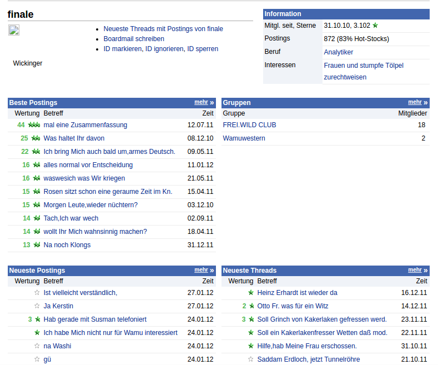438x365 pixels.
Task: Expand 'mehr' in Beste Postings header
Action: pyautogui.click(x=201, y=102)
